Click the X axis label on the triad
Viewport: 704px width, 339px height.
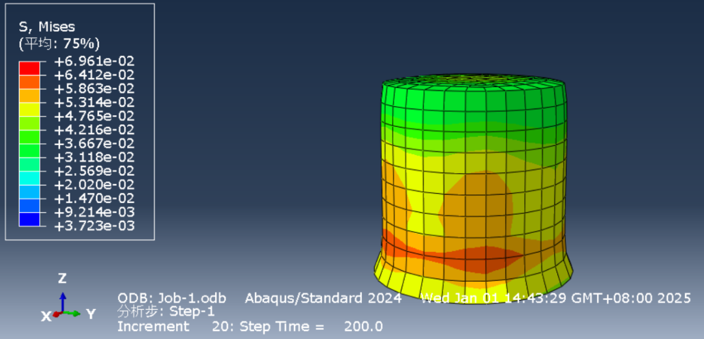click(46, 316)
